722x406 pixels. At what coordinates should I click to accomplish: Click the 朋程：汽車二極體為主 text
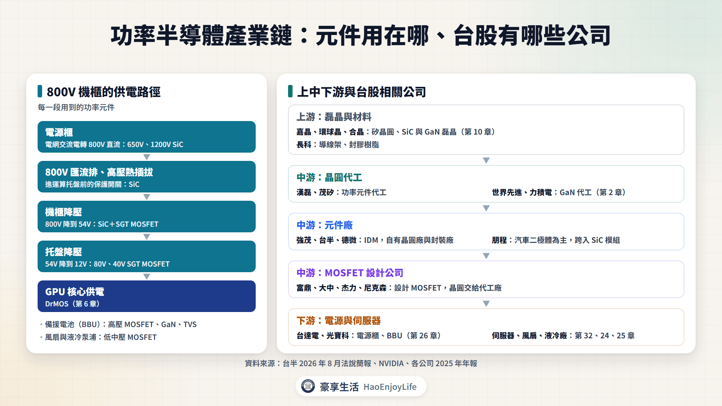556,240
